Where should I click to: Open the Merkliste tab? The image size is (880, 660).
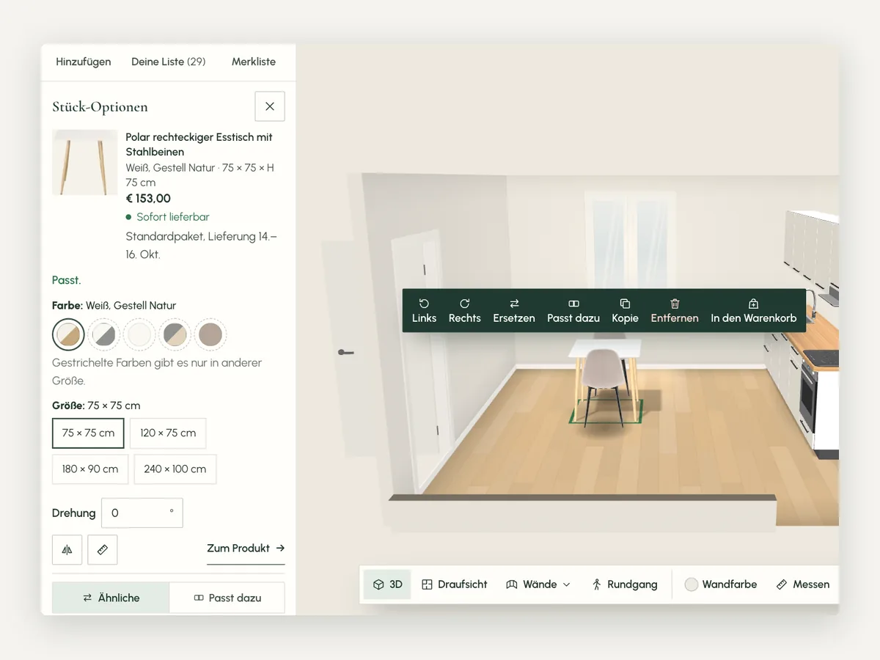254,62
